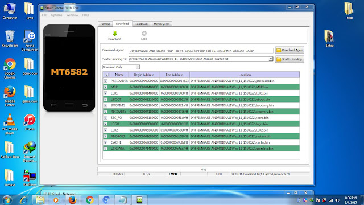
Task: Uncheck the BOOTIMG partition checkbox
Action: (106, 105)
